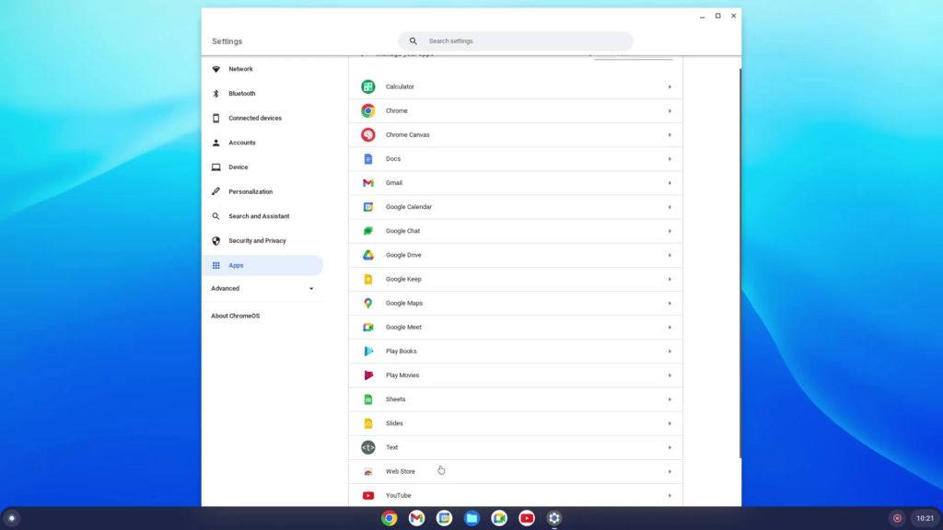Open Gmail from the shelf
The width and height of the screenshot is (943, 530).
417,518
